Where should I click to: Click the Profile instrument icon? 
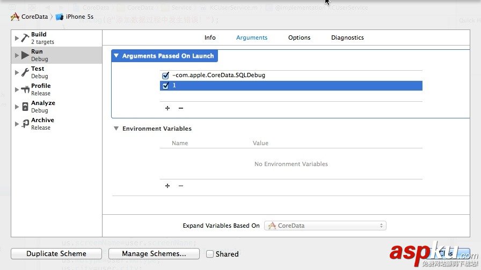[25, 89]
